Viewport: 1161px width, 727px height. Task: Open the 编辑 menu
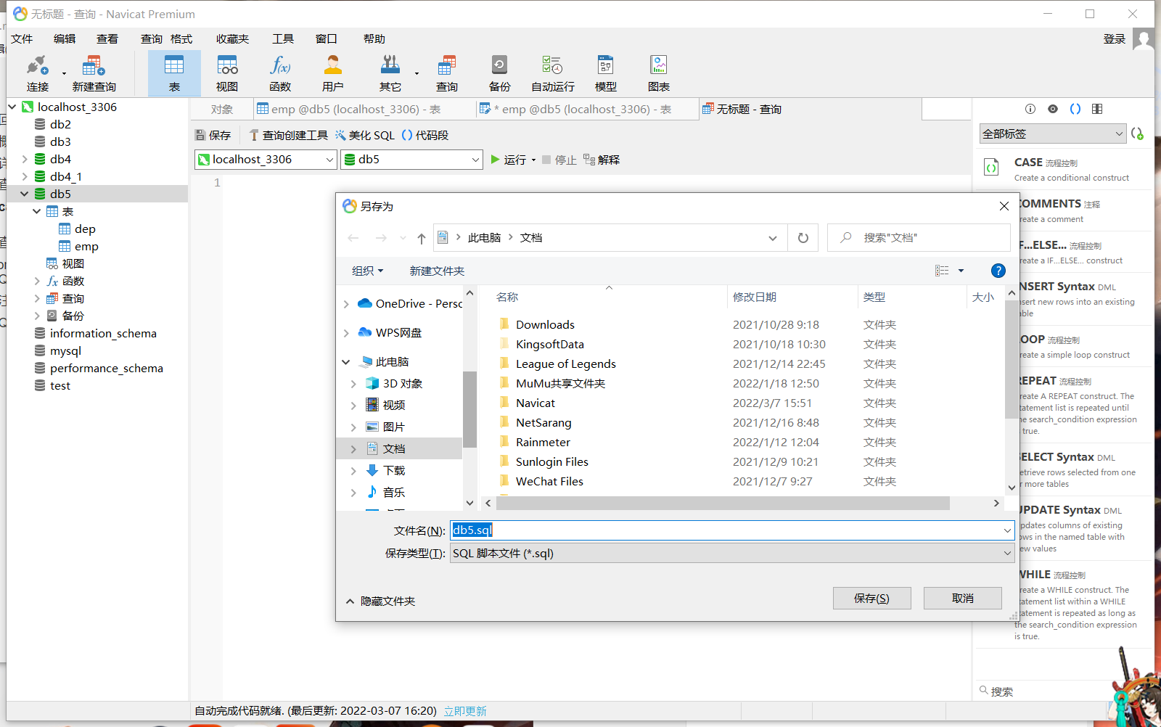click(x=65, y=39)
